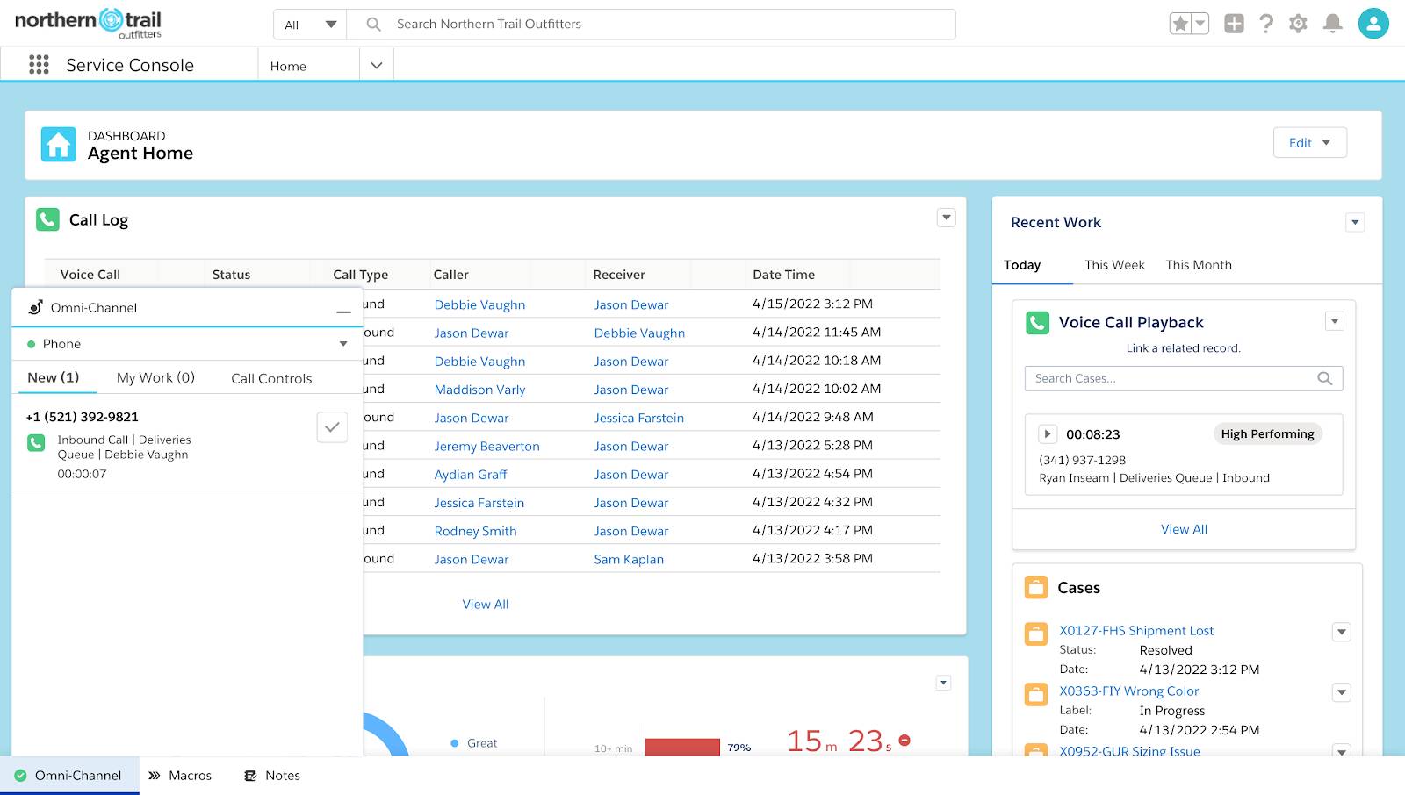Click View All in Voice Call Playback
Screen dimensions: 1405x795
click(1184, 529)
